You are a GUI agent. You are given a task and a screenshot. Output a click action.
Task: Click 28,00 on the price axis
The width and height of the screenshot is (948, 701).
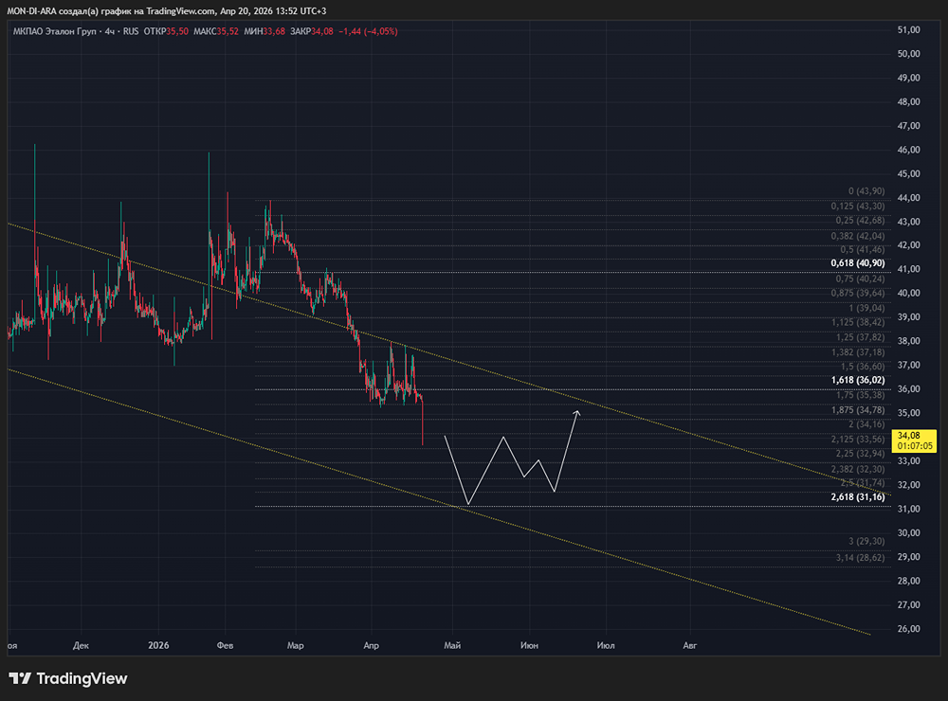point(909,581)
